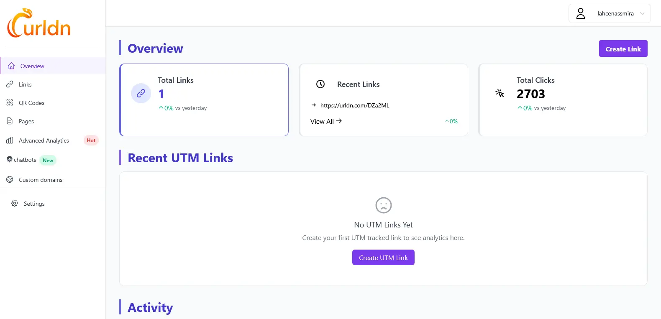Open chatbots via the robot icon

pyautogui.click(x=9, y=160)
